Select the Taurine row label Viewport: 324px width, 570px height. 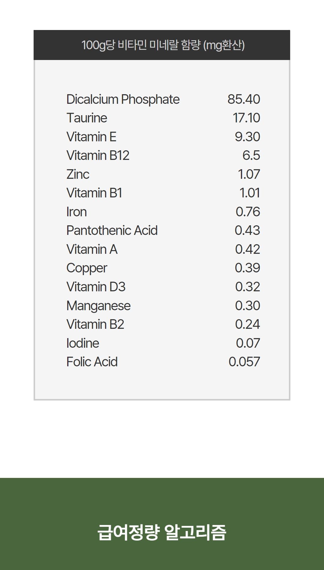pyautogui.click(x=87, y=118)
